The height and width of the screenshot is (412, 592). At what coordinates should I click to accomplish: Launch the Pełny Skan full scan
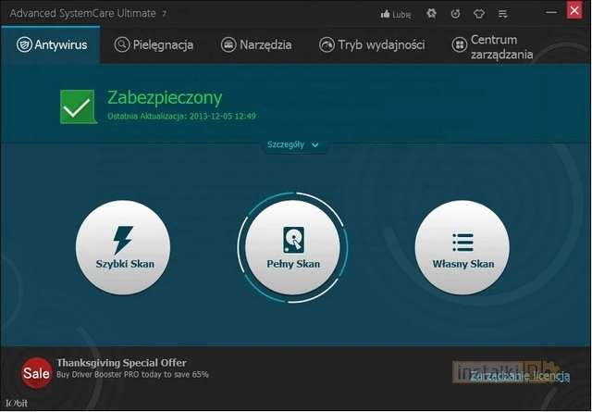(293, 248)
